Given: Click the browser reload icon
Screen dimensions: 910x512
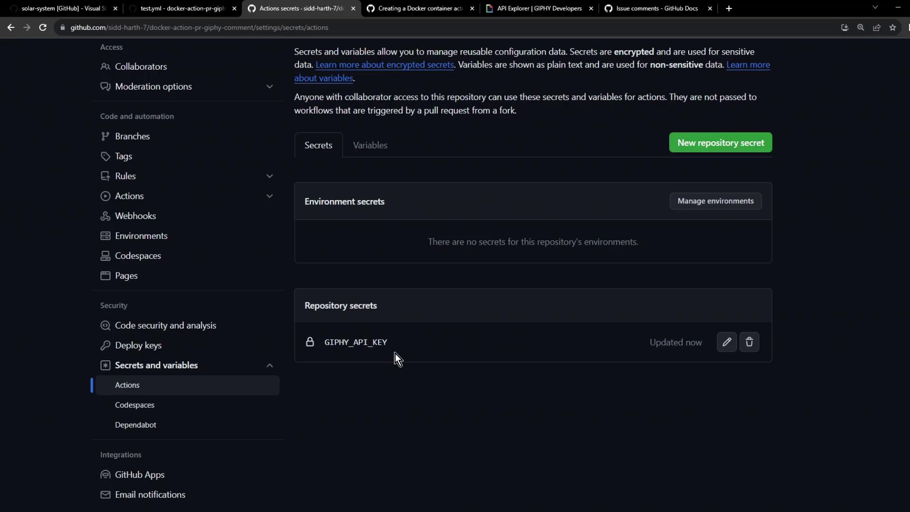Looking at the screenshot, I should (43, 27).
